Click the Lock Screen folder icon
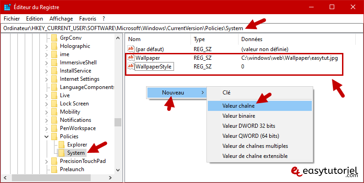 tap(54, 104)
